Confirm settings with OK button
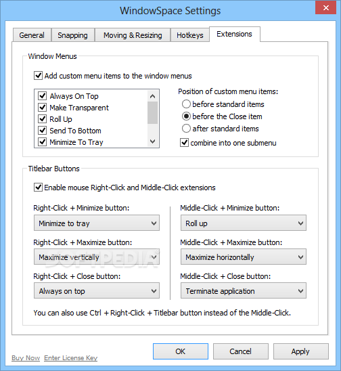341x371 pixels. click(181, 351)
